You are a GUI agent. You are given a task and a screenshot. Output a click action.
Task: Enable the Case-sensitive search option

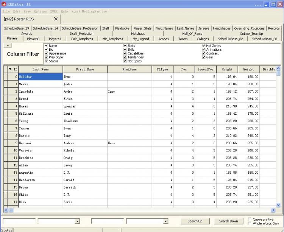tap(250, 220)
